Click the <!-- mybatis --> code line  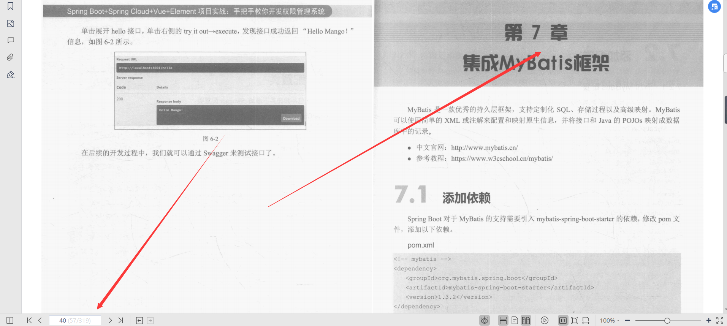coord(422,259)
